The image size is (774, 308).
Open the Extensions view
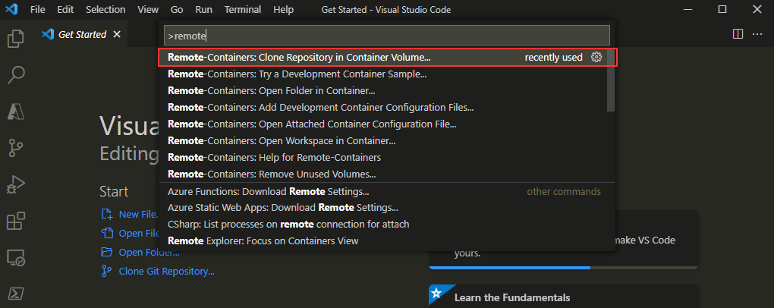16,221
